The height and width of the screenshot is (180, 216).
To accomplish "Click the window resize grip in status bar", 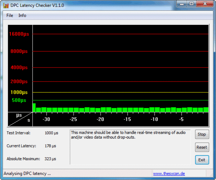I will pyautogui.click(x=211, y=175).
